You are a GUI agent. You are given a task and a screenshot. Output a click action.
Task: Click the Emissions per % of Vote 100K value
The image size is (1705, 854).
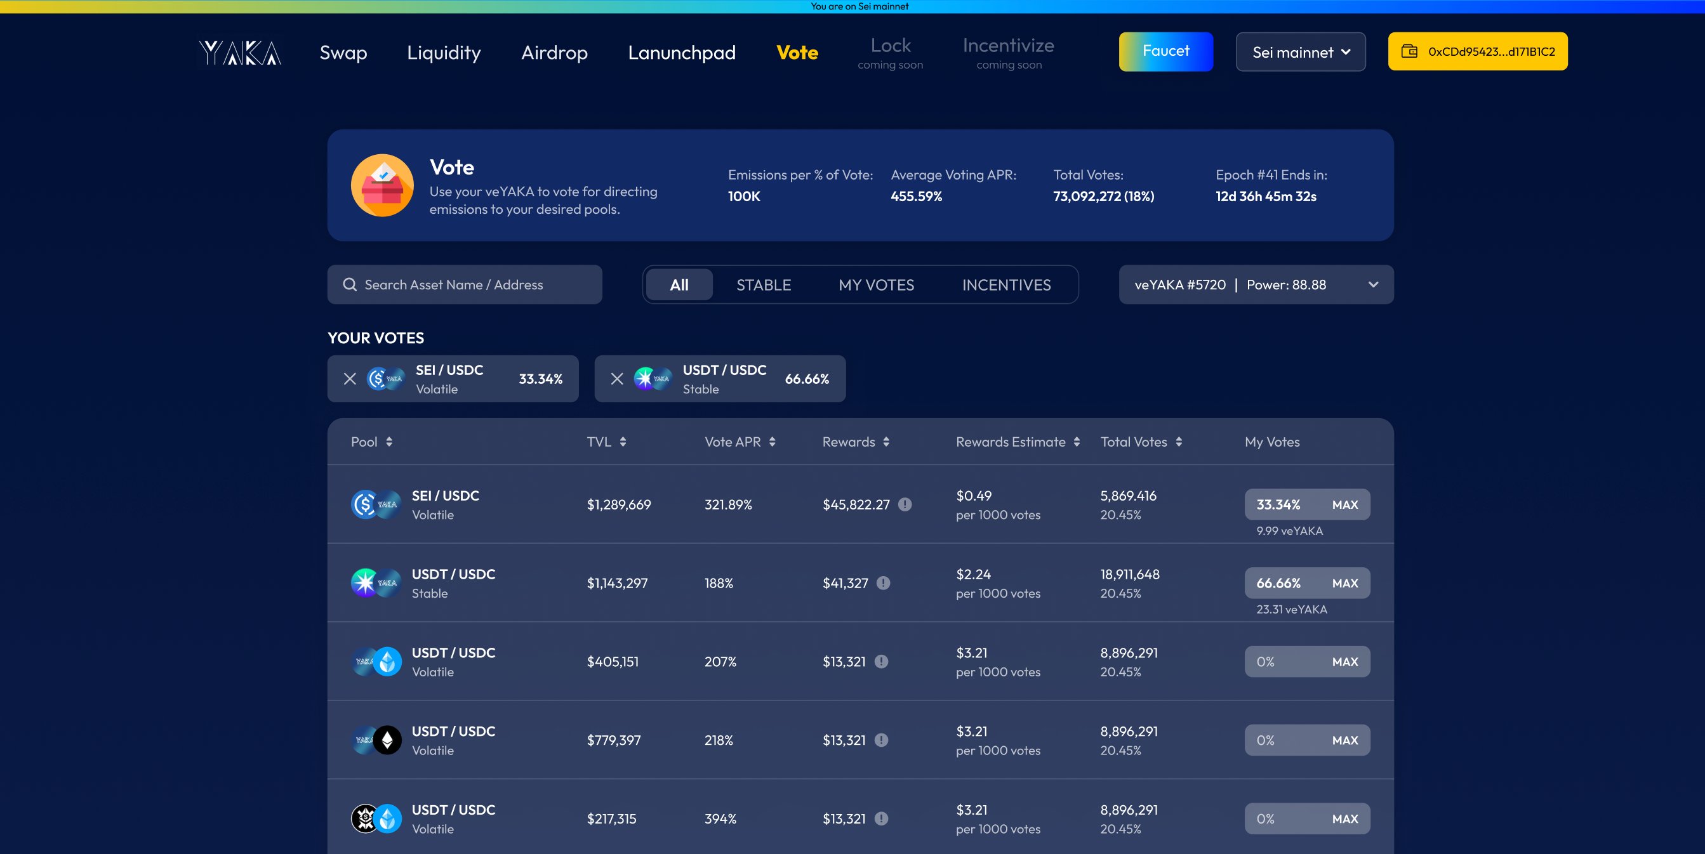tap(743, 197)
